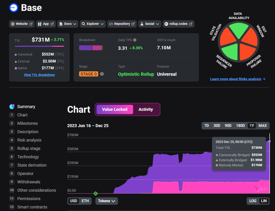Open the Repository link

point(122,24)
